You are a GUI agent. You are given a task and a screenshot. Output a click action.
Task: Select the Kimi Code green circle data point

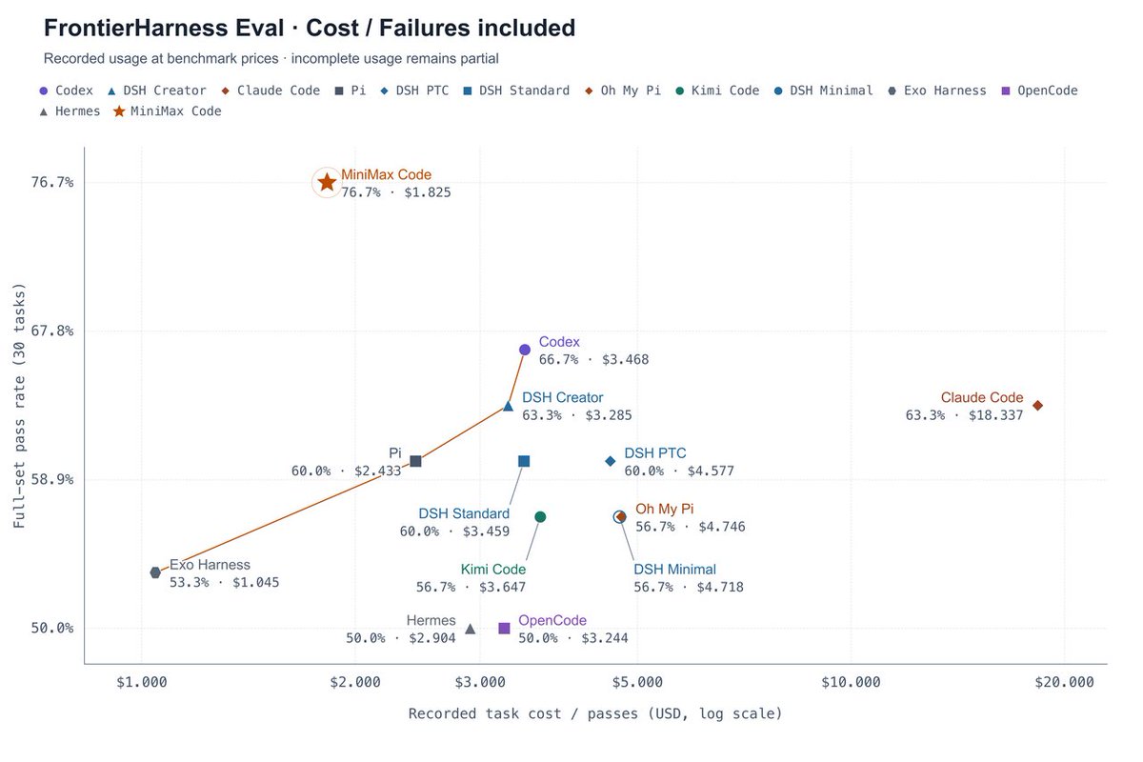[540, 517]
